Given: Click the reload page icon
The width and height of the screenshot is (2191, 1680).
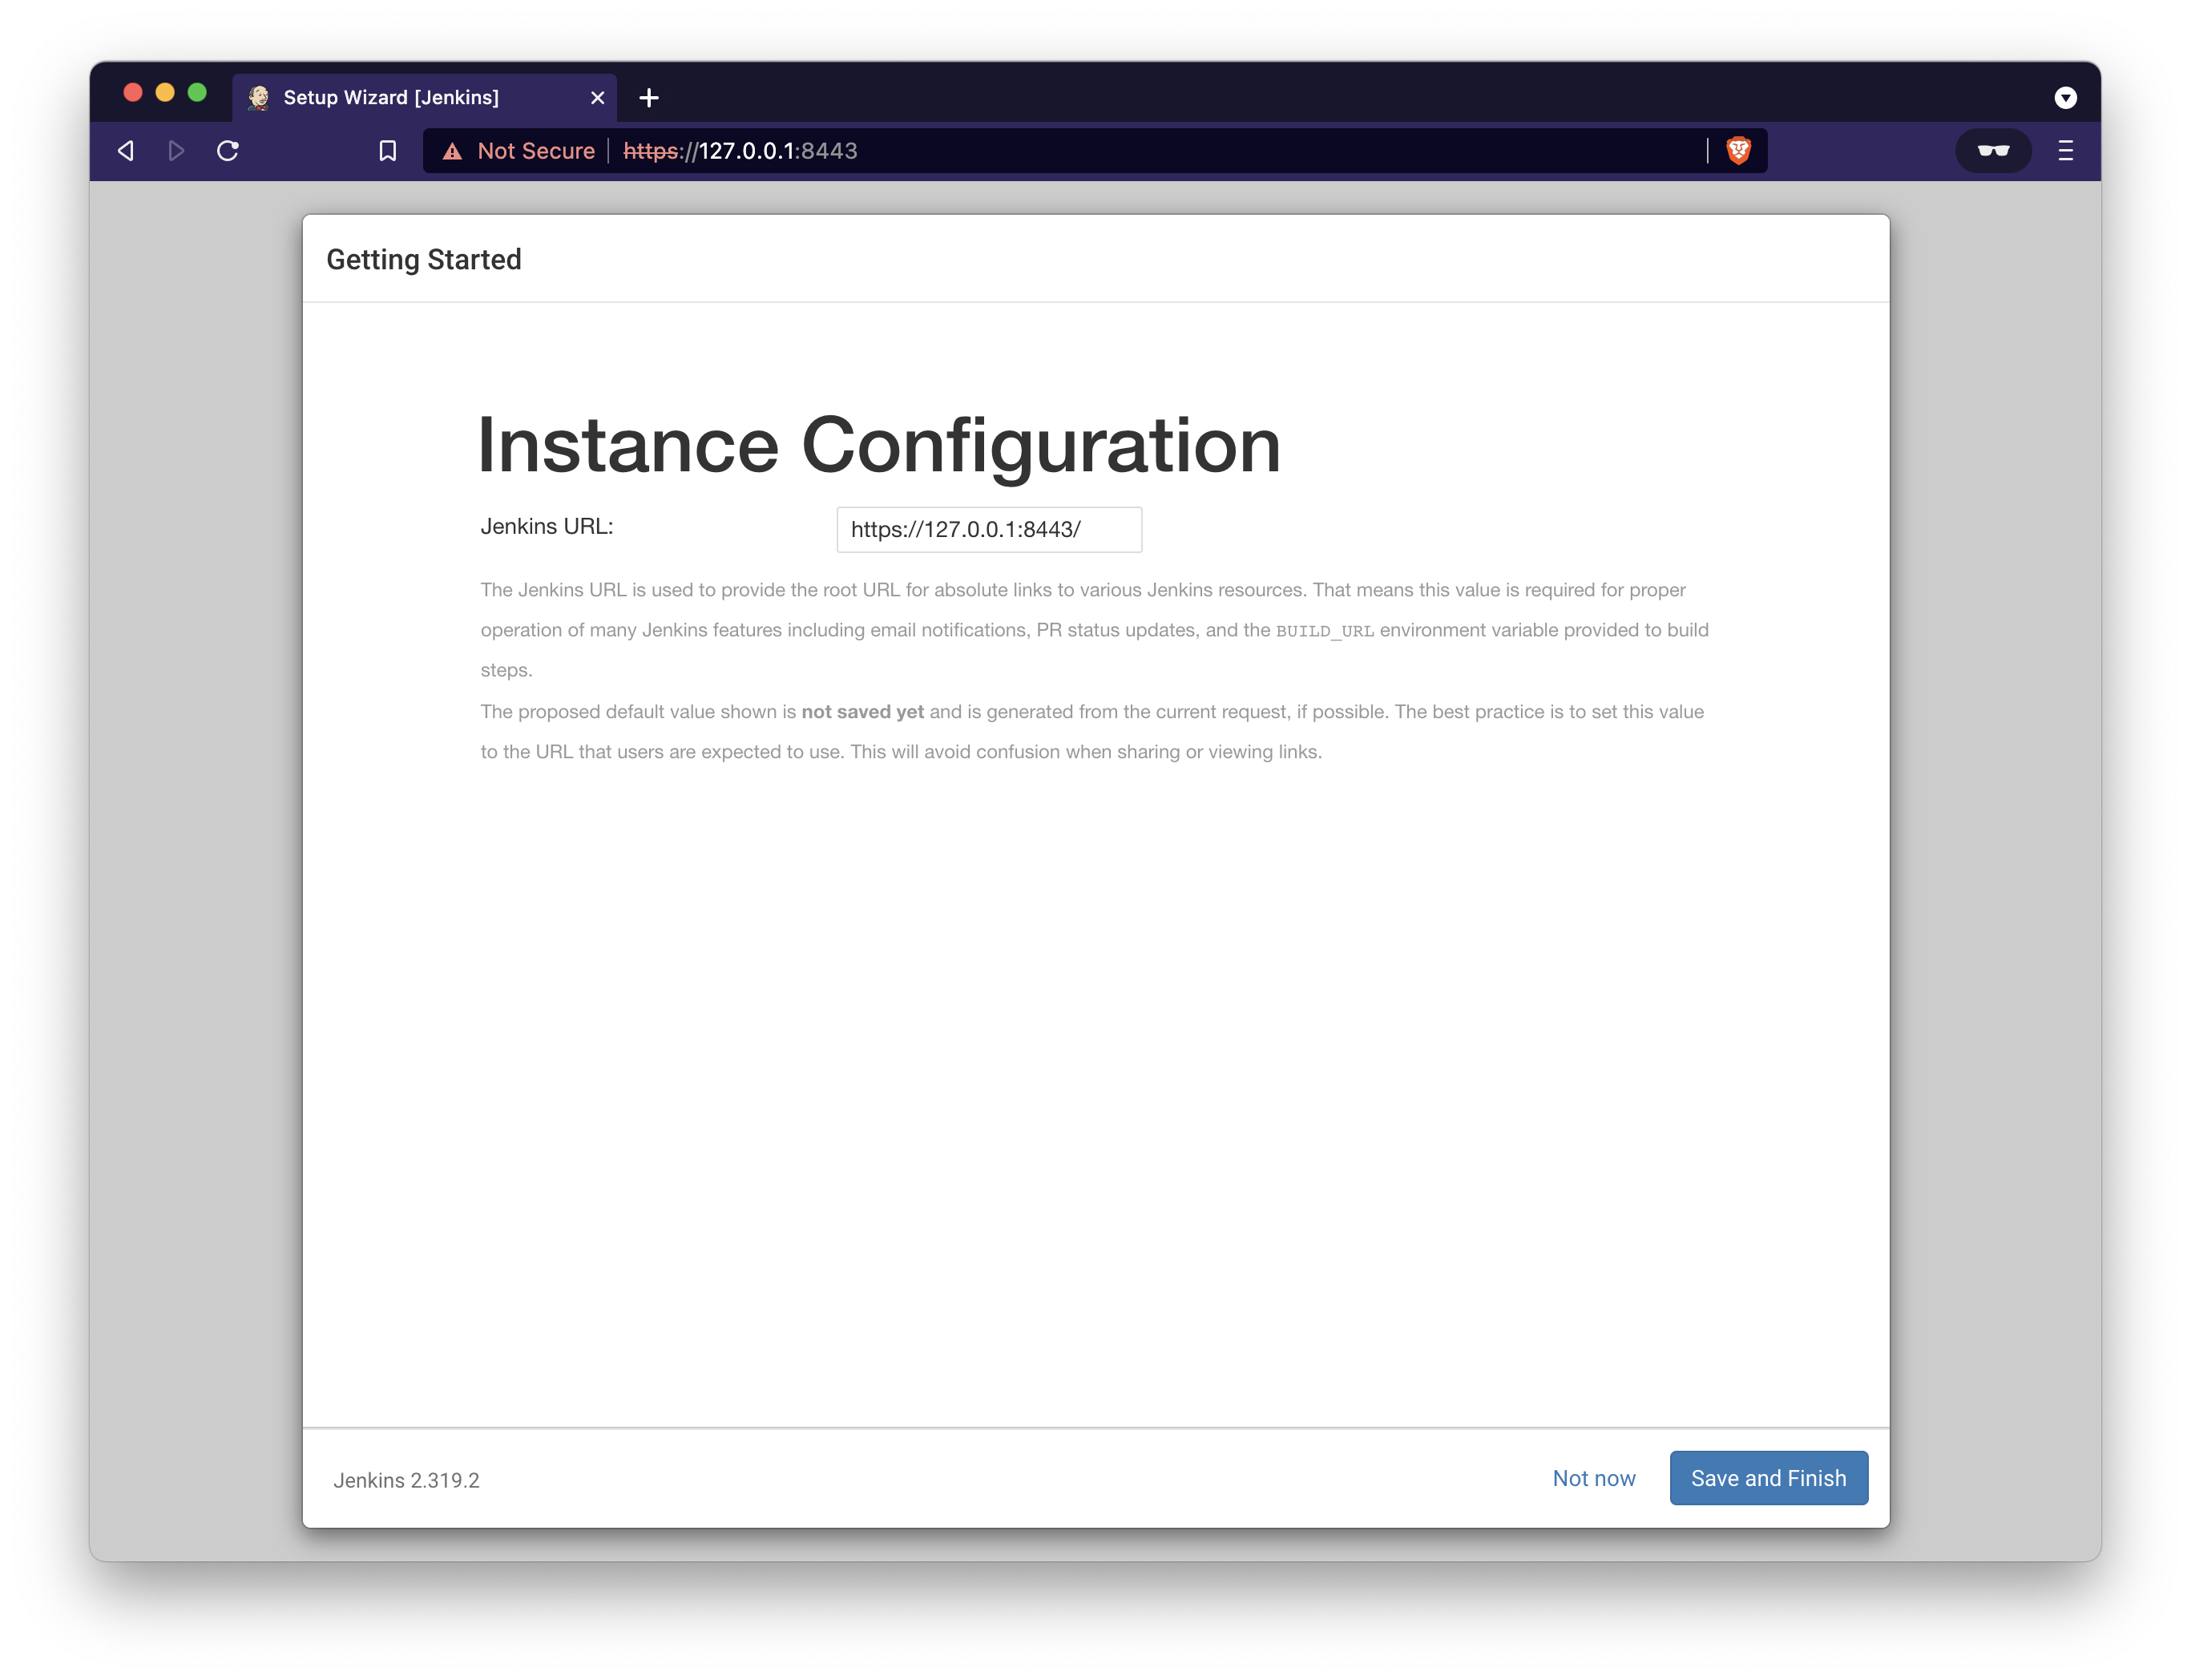Looking at the screenshot, I should pyautogui.click(x=228, y=150).
